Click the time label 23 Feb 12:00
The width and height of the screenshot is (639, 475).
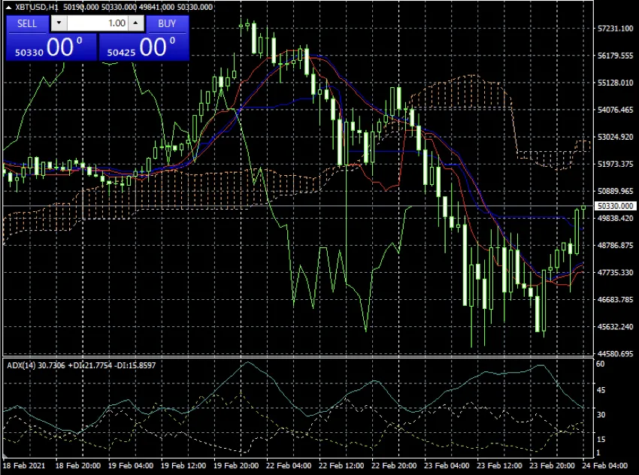pos(499,466)
